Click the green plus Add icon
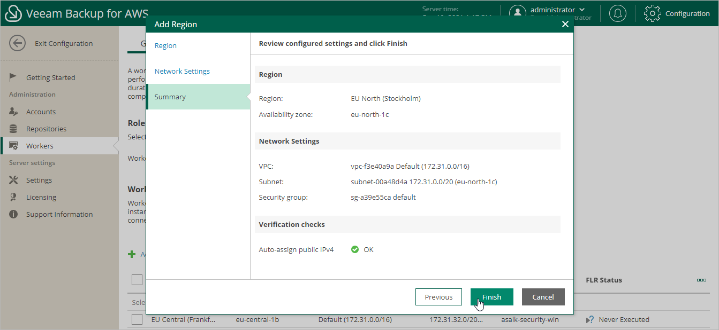 tap(132, 254)
